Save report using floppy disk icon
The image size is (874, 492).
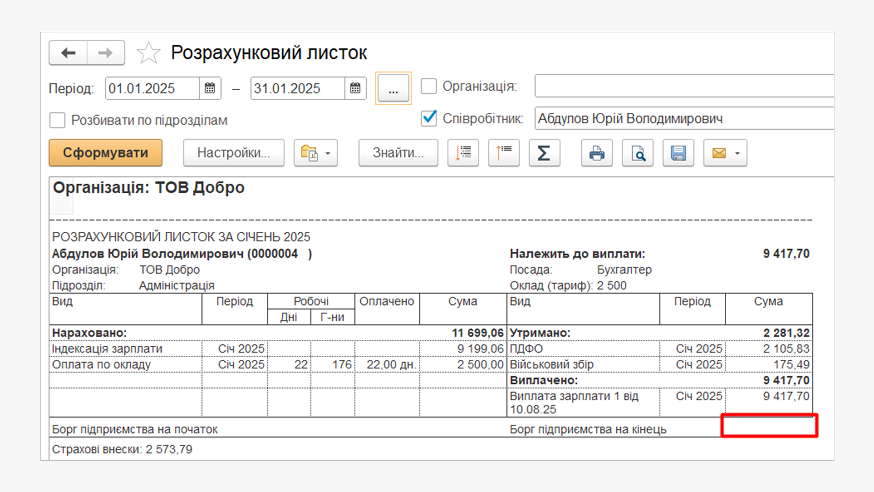tap(678, 153)
